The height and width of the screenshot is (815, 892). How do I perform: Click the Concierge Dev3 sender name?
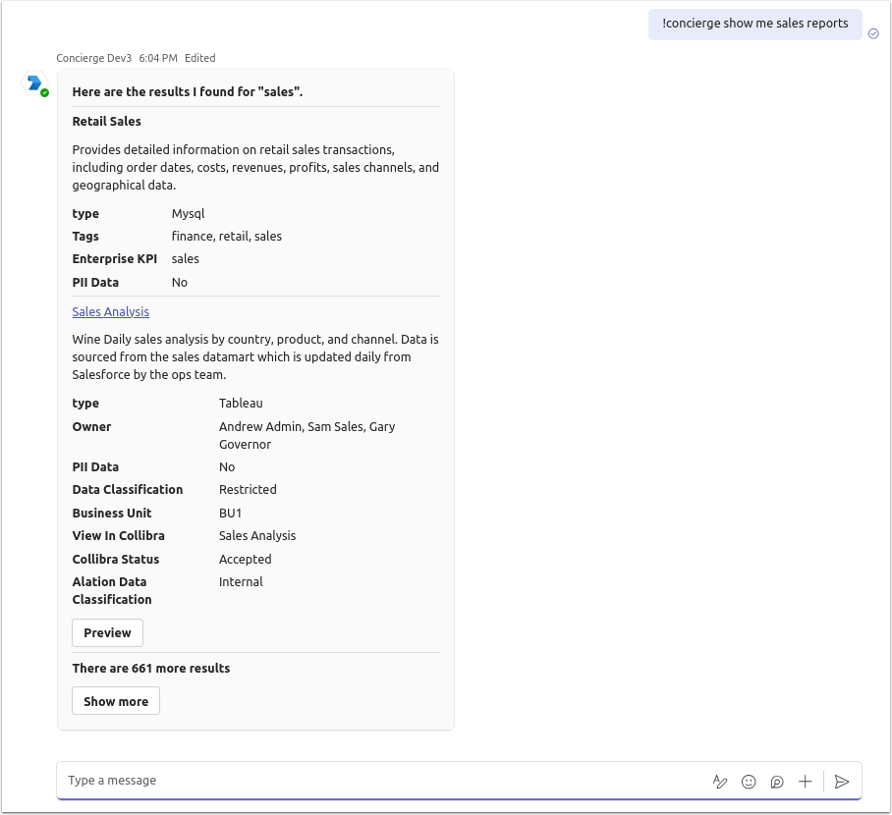pyautogui.click(x=94, y=58)
